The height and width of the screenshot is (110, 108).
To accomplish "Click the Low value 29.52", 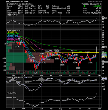I will [x=20, y=10].
